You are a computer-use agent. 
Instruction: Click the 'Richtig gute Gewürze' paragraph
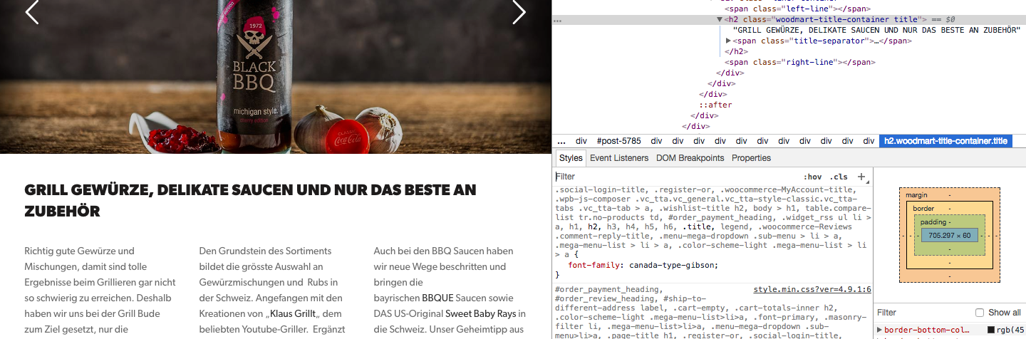[x=100, y=290]
